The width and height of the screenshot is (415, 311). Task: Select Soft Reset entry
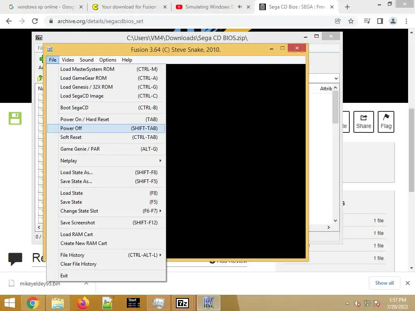(106, 137)
